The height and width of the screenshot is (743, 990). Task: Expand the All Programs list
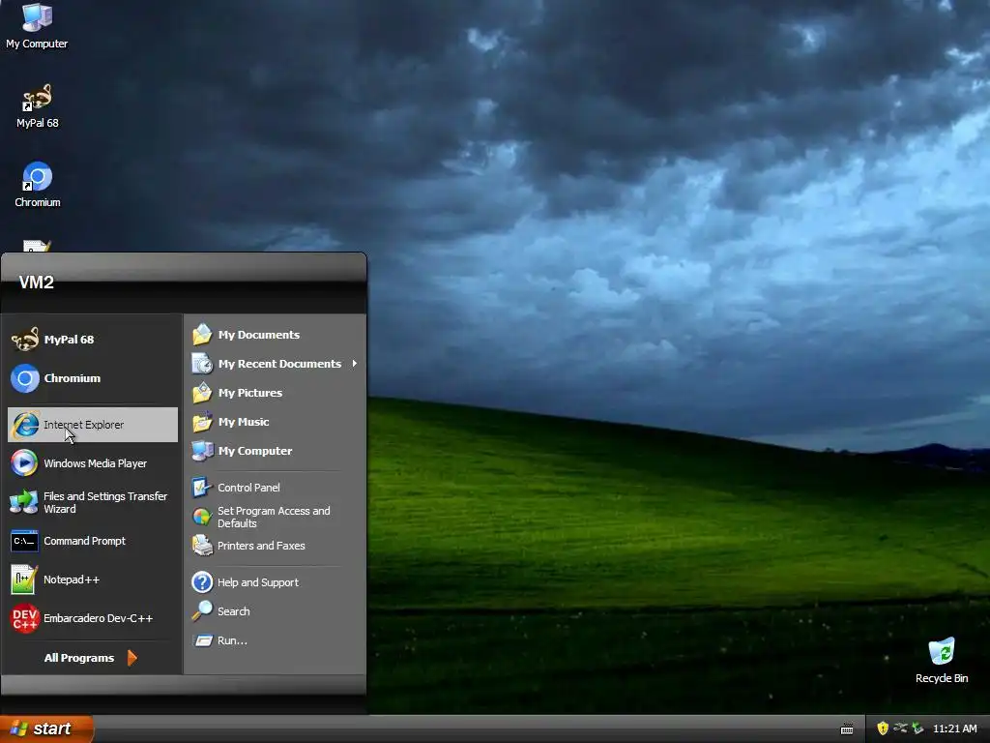pos(92,658)
